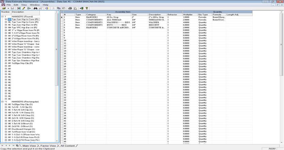The image size is (284, 150).
Task: Open the Edit menu
Action: click(16, 5)
